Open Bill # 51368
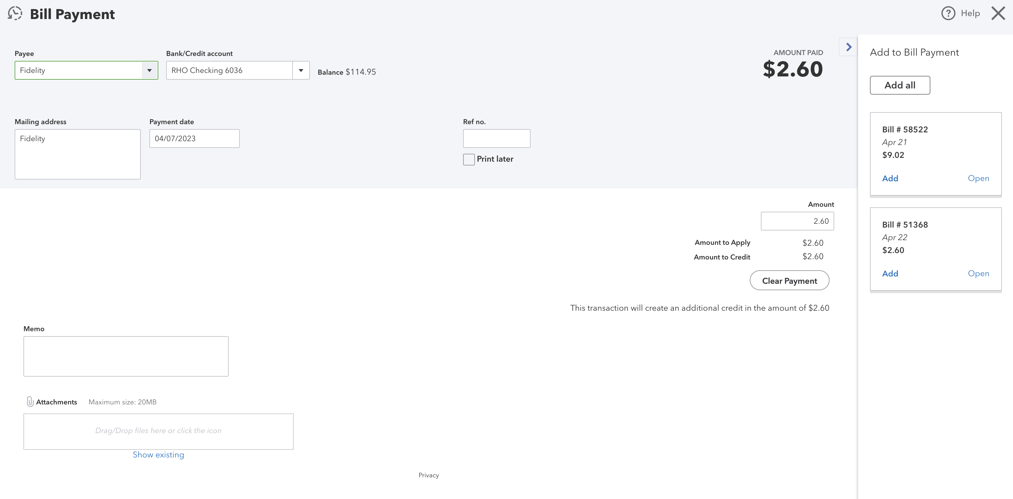The width and height of the screenshot is (1013, 499). (x=978, y=274)
